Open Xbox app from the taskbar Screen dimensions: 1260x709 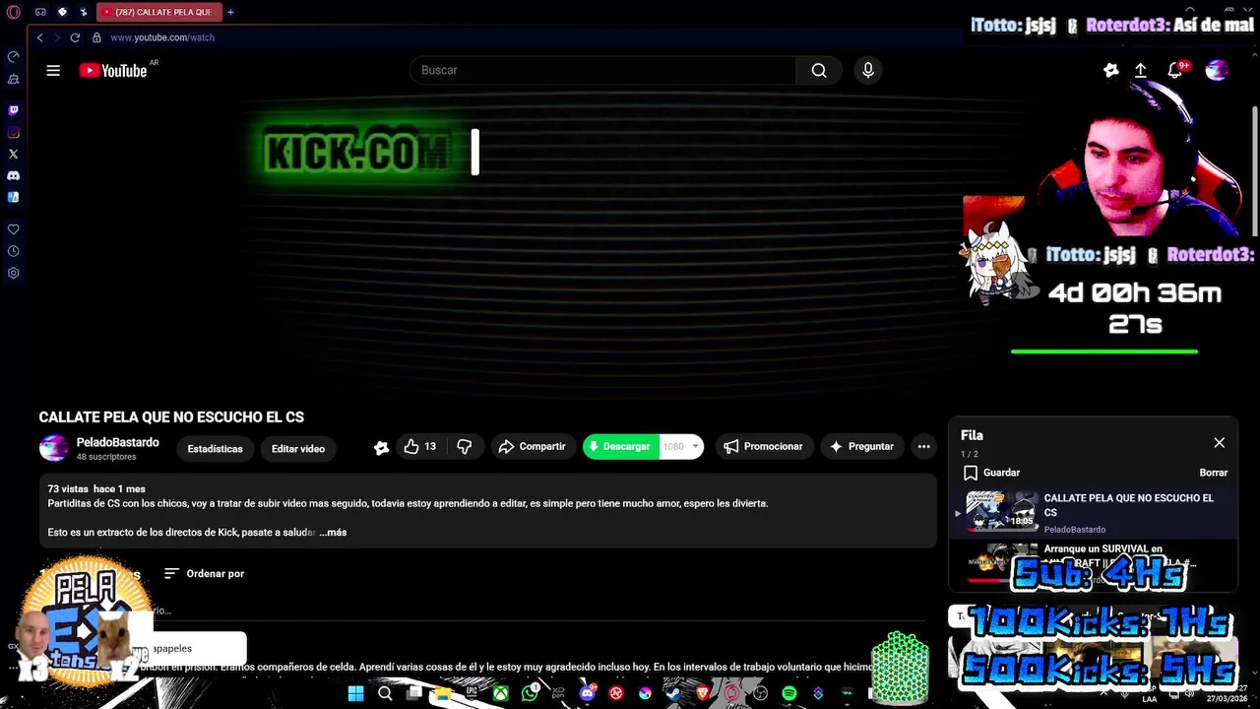pos(501,694)
